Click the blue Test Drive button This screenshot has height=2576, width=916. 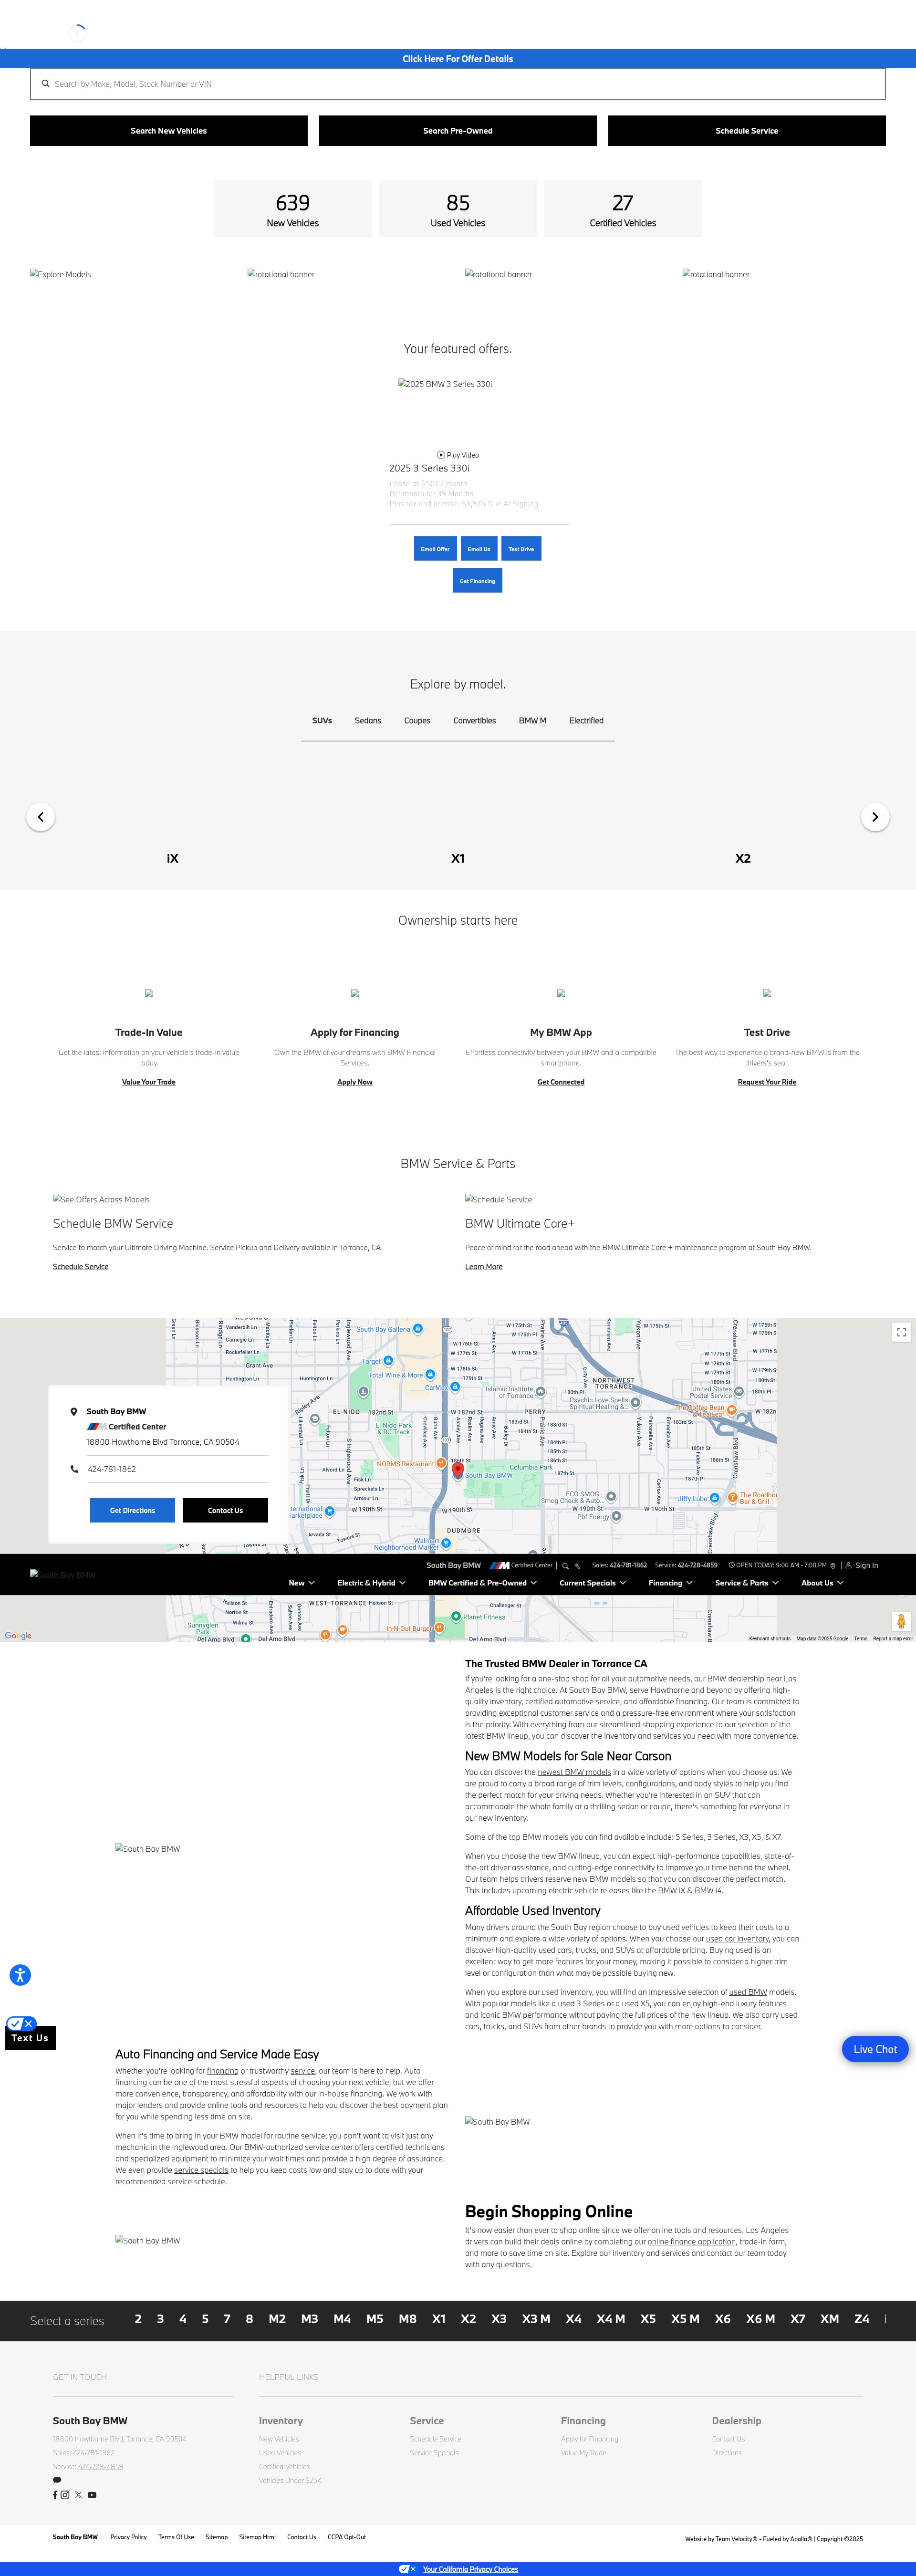click(x=521, y=549)
